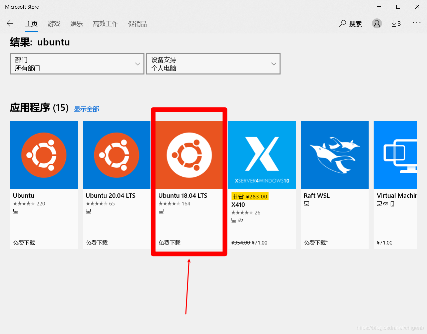The height and width of the screenshot is (334, 427).
Task: Go back with the back arrow
Action: click(10, 23)
